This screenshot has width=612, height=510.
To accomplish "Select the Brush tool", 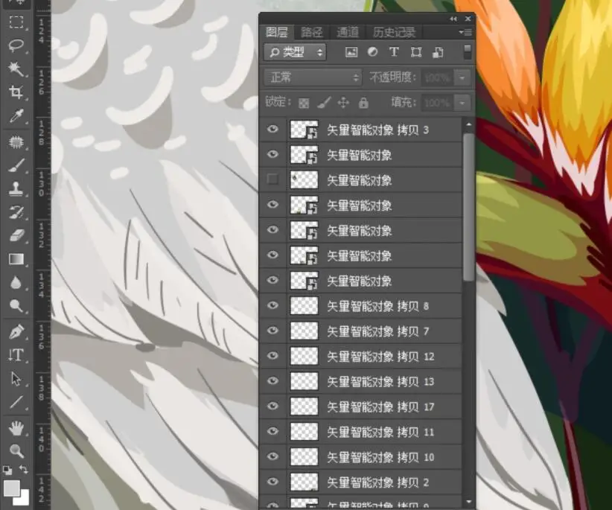I will (16, 165).
